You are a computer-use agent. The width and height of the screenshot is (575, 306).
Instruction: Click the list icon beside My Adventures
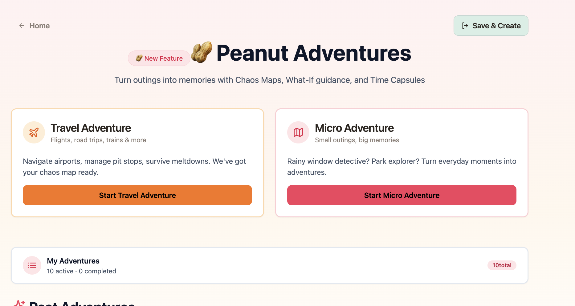point(32,265)
